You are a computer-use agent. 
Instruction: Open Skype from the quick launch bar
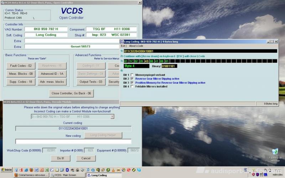pos(139,170)
